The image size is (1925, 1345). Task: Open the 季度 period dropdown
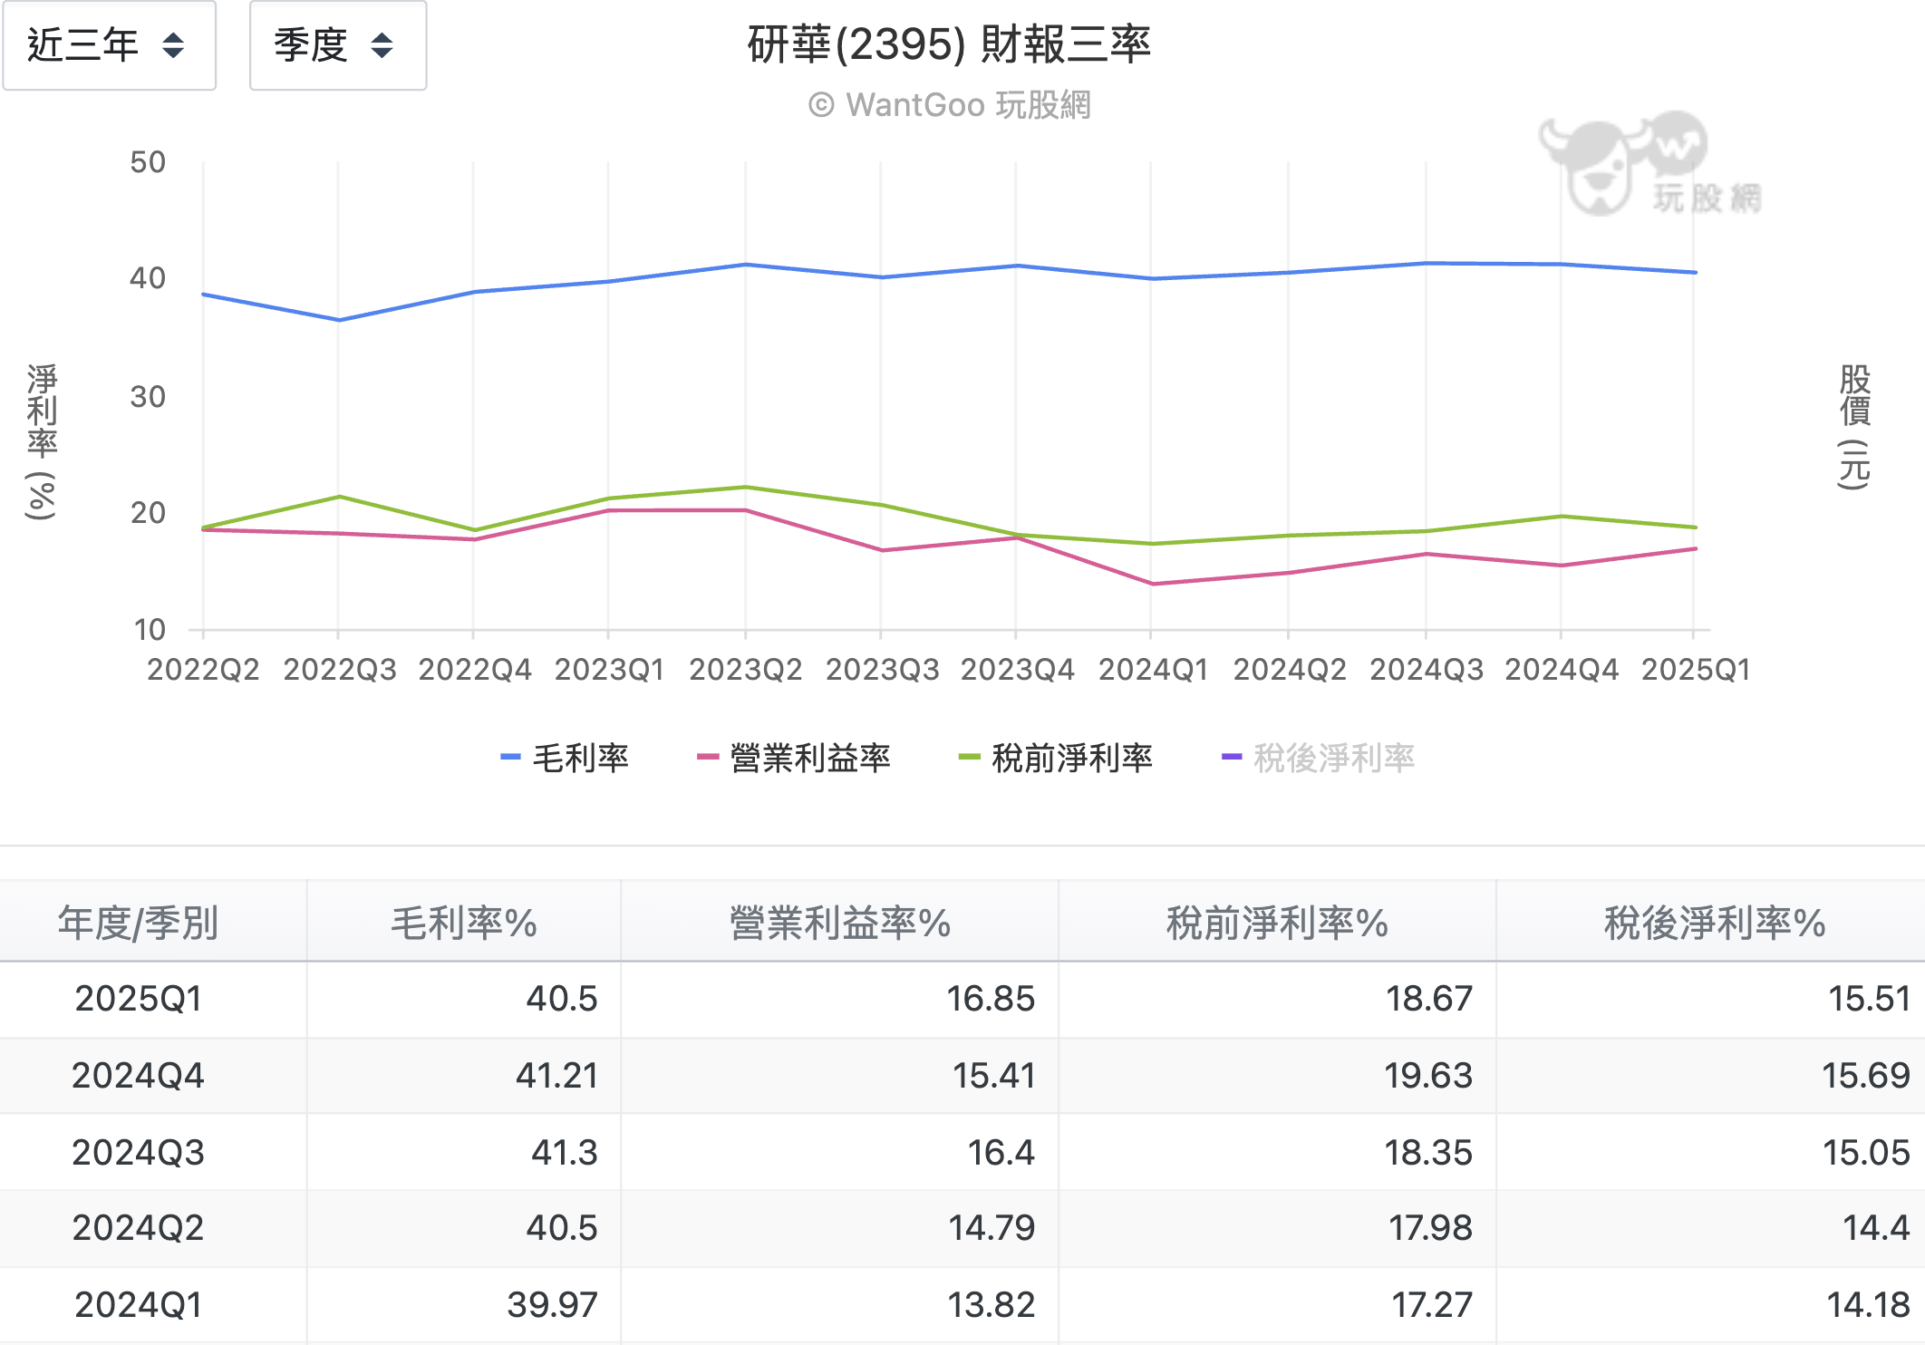tap(337, 45)
